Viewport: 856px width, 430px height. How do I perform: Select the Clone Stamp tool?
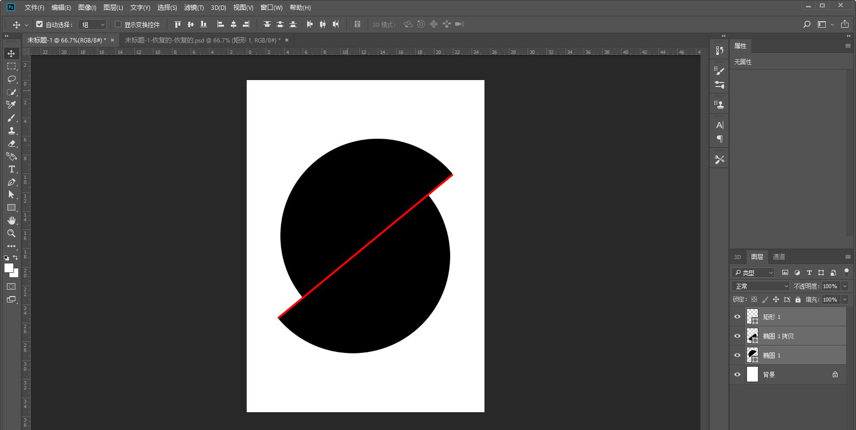pos(11,130)
